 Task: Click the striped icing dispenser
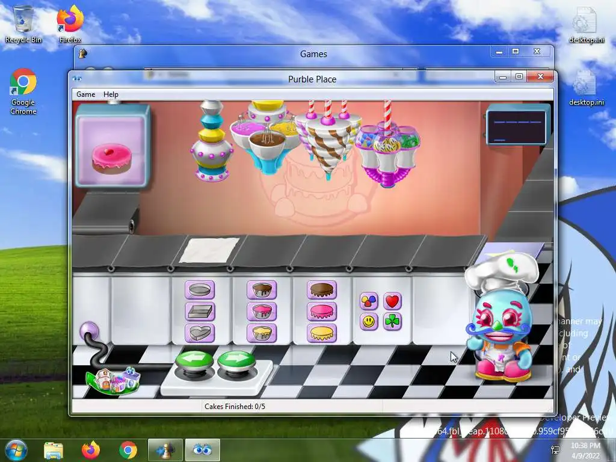pos(328,140)
